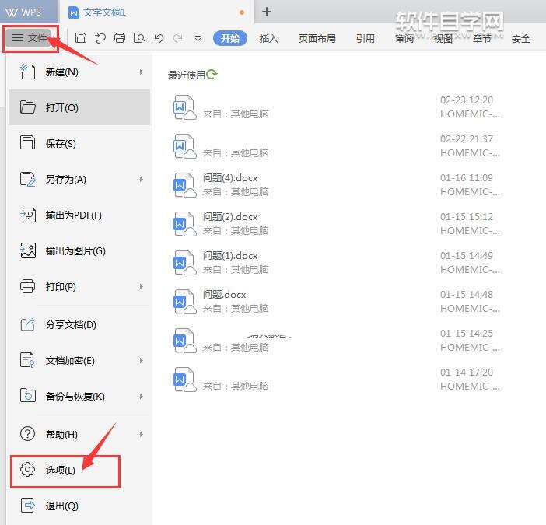
Task: Choose 帮助(H) from file menu
Action: (x=79, y=434)
